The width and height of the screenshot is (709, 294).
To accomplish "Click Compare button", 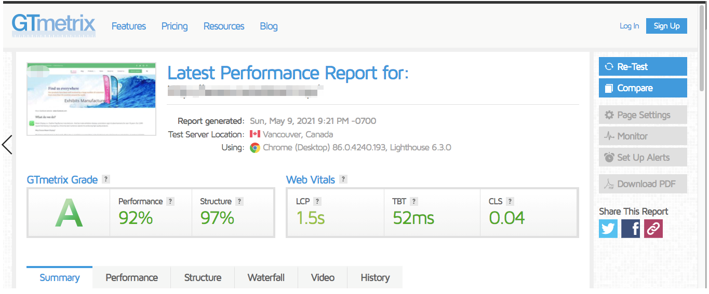I will tap(643, 88).
